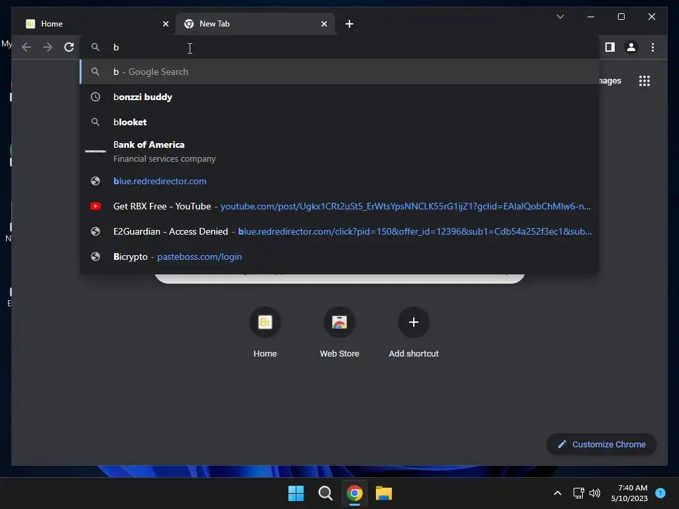
Task: Click the globe icon beside E2Guardian
Action: (95, 231)
